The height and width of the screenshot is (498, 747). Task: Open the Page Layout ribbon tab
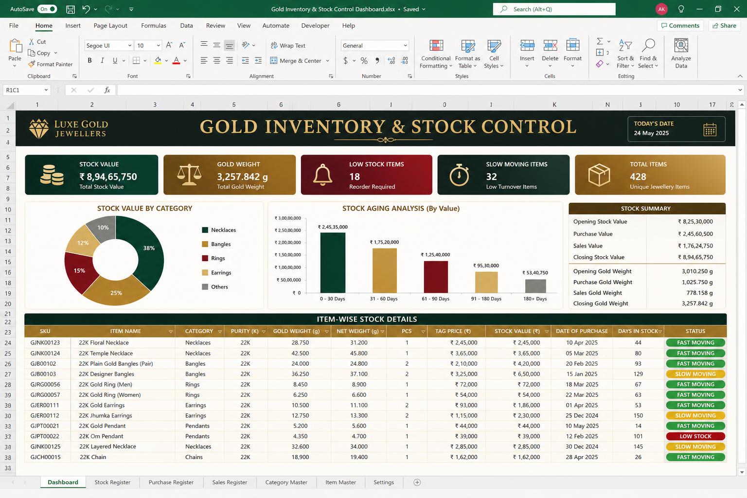coord(110,26)
